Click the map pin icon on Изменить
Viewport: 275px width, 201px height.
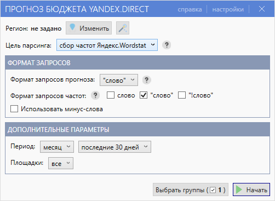[x=72, y=28]
